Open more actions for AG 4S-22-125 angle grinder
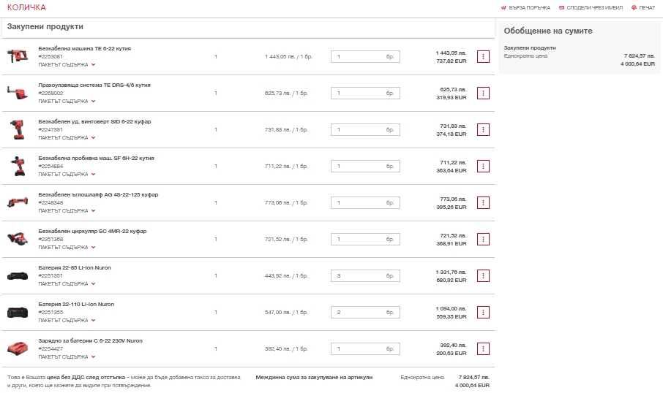 coord(483,202)
